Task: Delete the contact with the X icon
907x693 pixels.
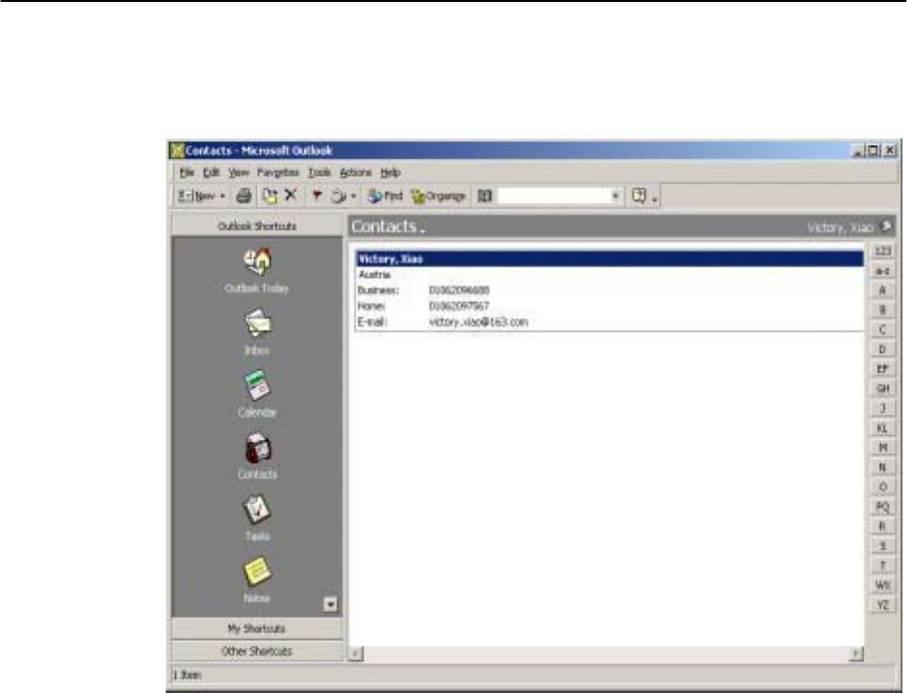Action: point(291,195)
